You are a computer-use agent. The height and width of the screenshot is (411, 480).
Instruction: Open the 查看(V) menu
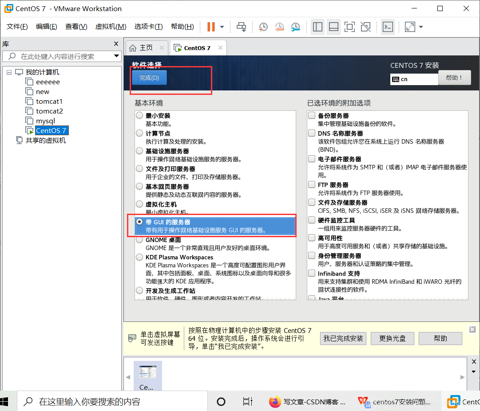pyautogui.click(x=76, y=27)
